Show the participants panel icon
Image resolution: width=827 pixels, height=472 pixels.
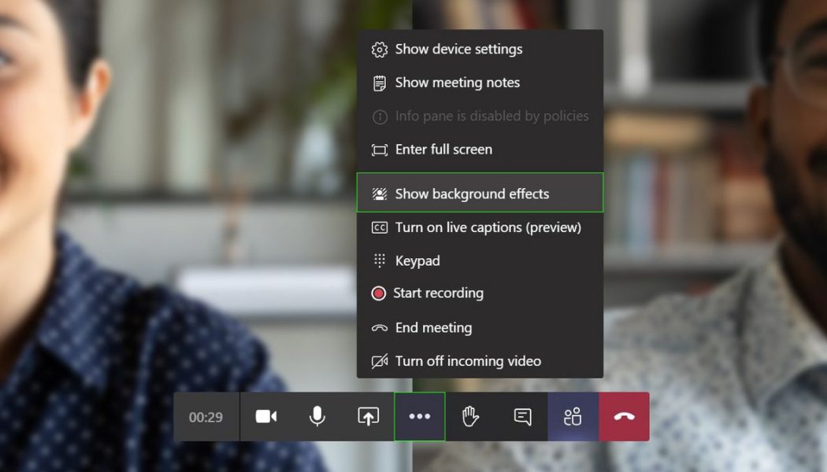[x=573, y=417]
